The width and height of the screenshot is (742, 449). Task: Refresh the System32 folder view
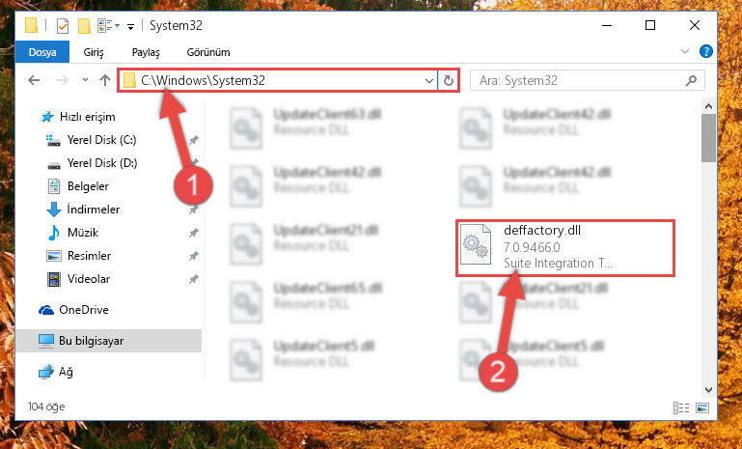(x=448, y=80)
